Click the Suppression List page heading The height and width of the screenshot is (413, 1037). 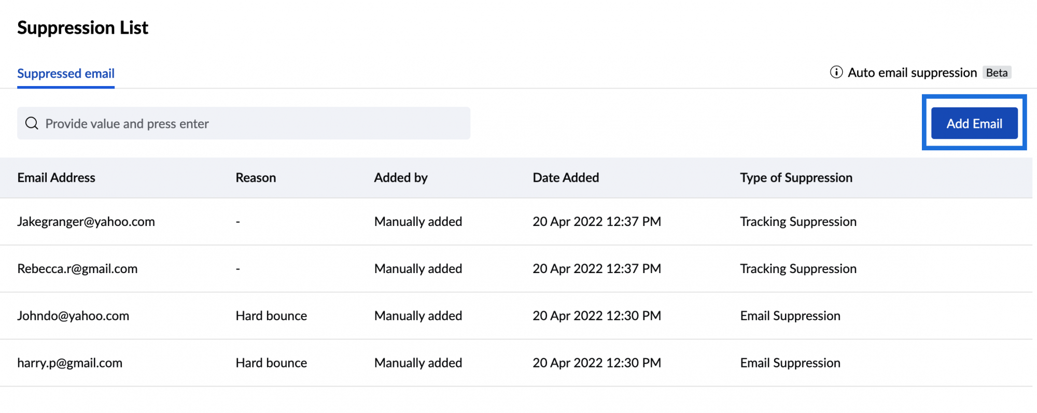point(82,27)
